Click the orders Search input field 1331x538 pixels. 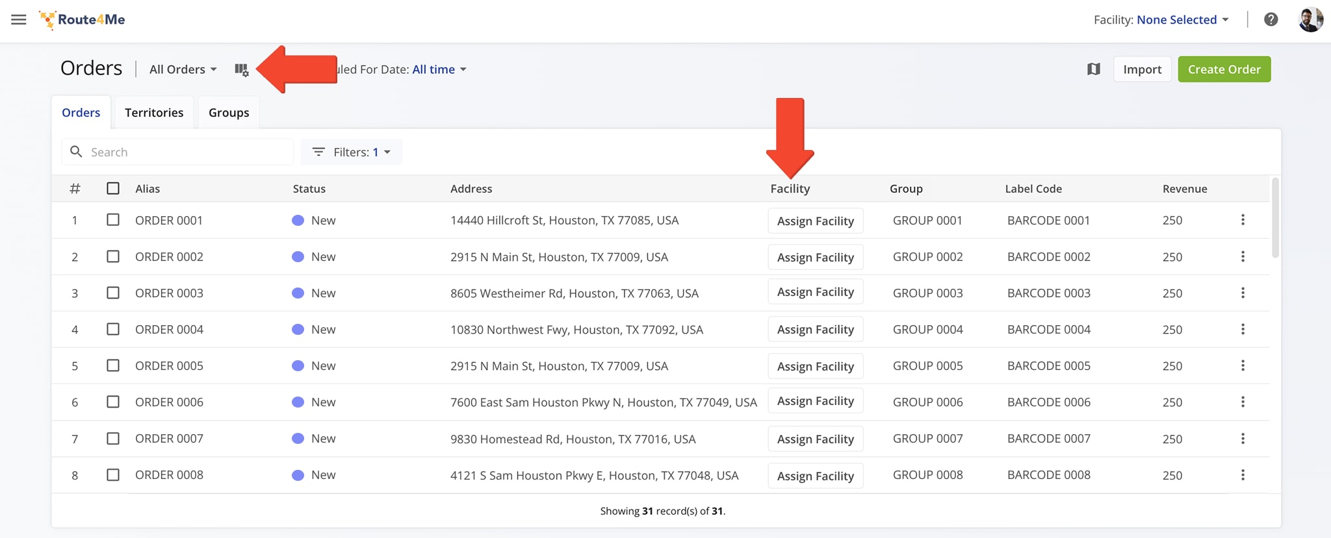(x=177, y=152)
